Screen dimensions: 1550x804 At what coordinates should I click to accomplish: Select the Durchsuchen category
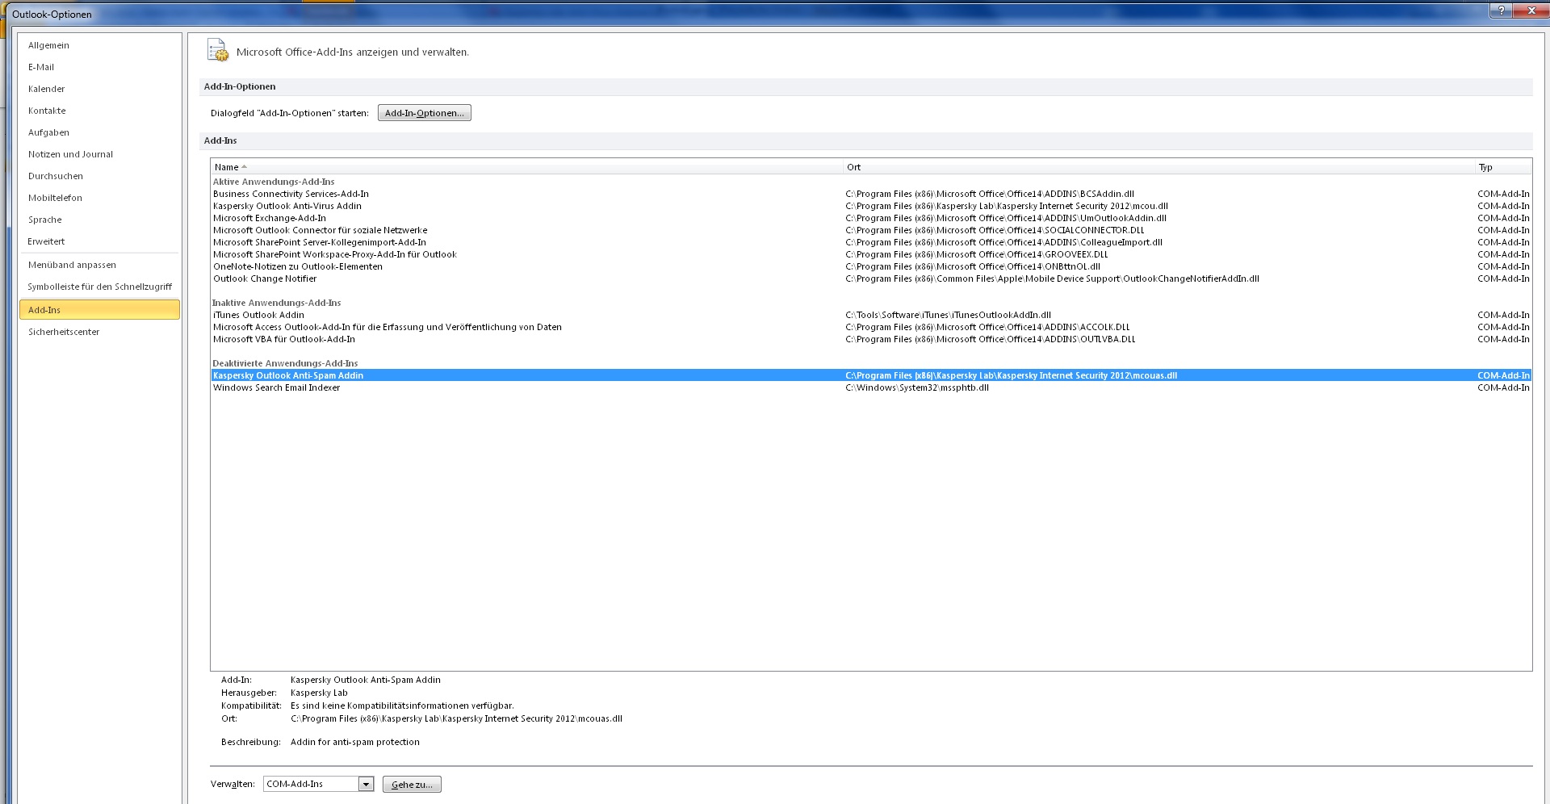(x=100, y=176)
